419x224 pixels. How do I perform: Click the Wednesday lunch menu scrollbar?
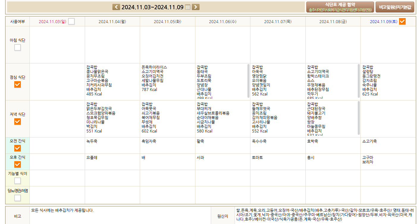249,81
